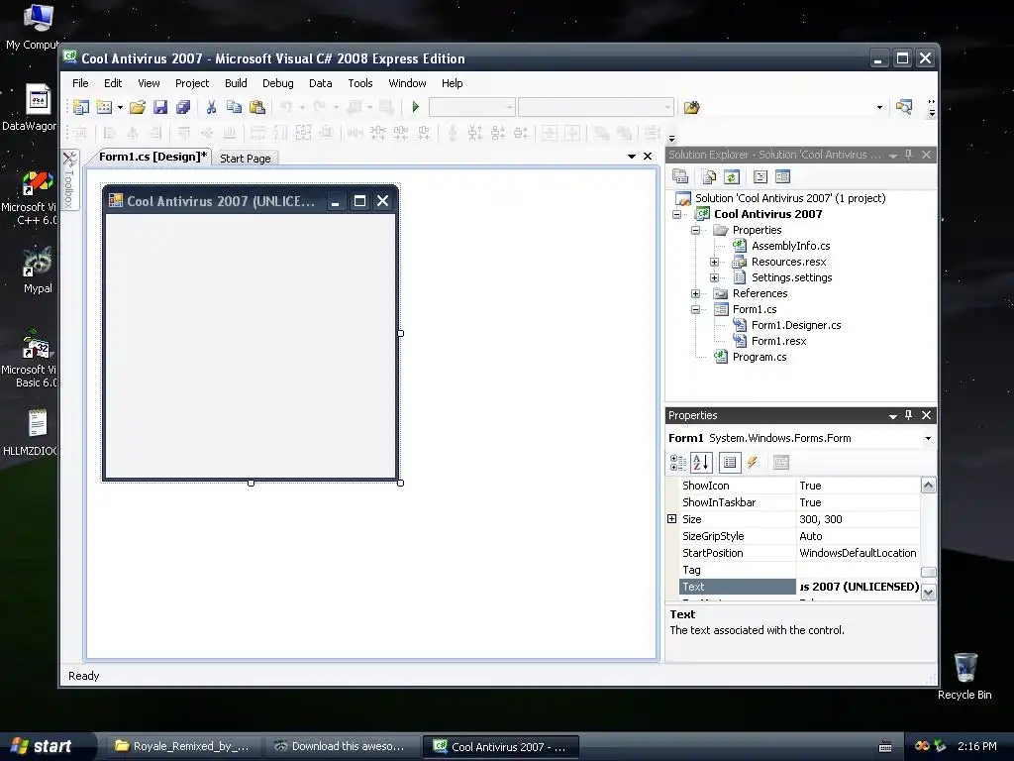The image size is (1014, 761).
Task: Close the active document tab
Action: (x=648, y=156)
